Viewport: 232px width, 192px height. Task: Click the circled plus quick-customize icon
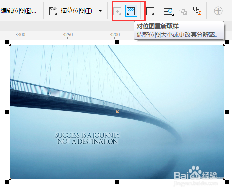(x=218, y=11)
